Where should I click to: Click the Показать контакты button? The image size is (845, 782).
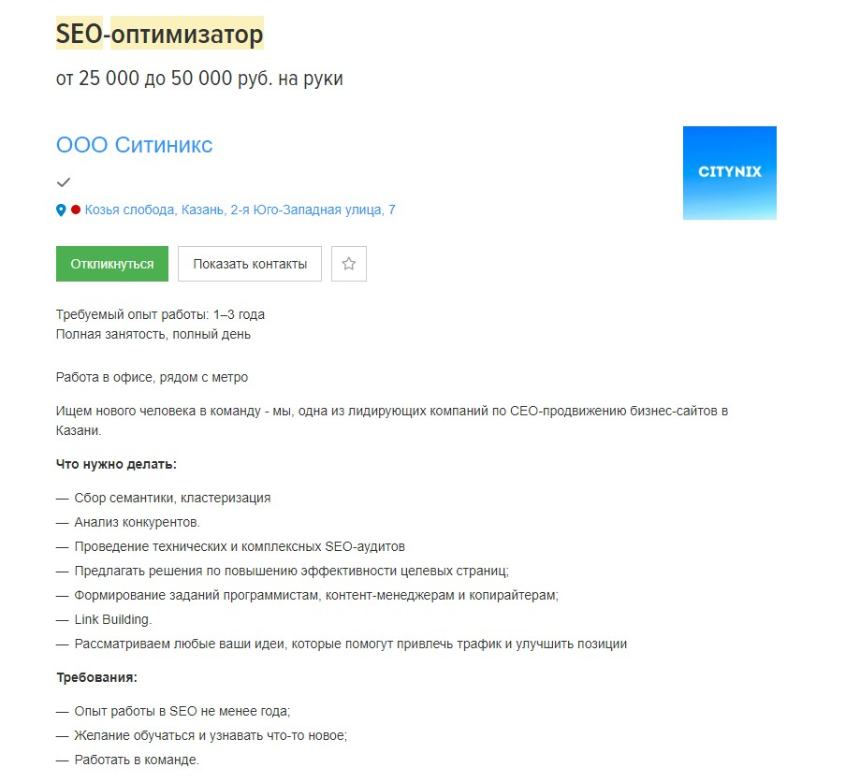pos(250,264)
